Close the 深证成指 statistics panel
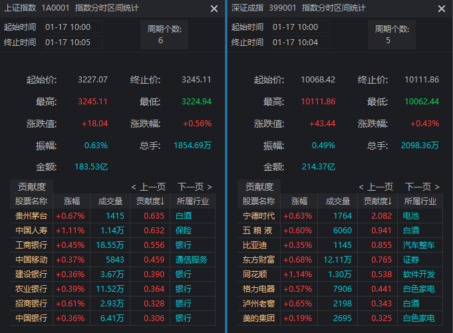Viewport: 453px width, 333px height. pyautogui.click(x=441, y=9)
